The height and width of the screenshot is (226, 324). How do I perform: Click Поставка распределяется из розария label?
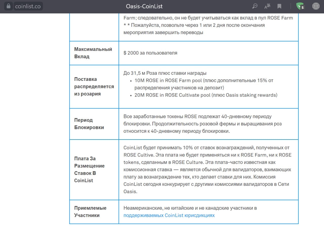(x=94, y=86)
